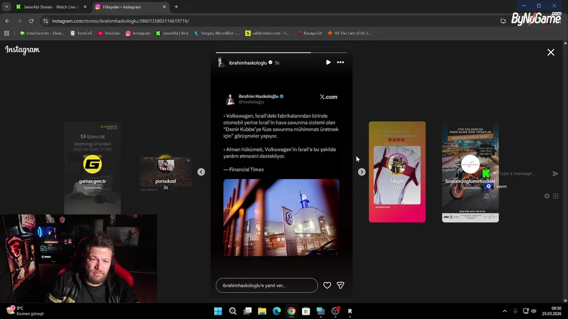Play the paused Instagram story
Screen dimensions: 568x319
(328, 62)
